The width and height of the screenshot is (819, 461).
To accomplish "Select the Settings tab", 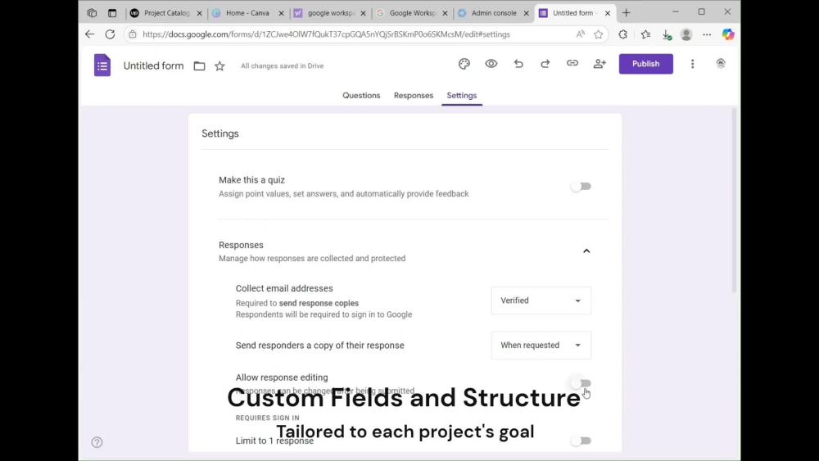I will 462,96.
